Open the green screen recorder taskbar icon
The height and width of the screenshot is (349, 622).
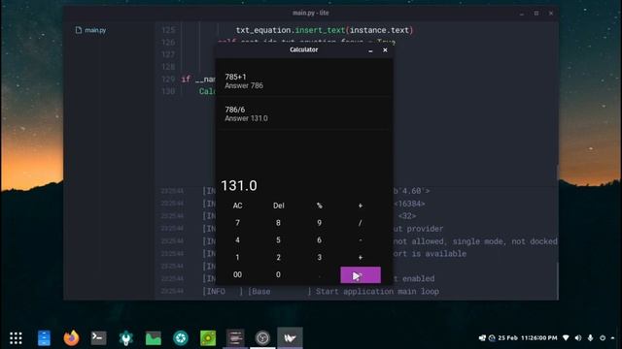click(x=208, y=338)
